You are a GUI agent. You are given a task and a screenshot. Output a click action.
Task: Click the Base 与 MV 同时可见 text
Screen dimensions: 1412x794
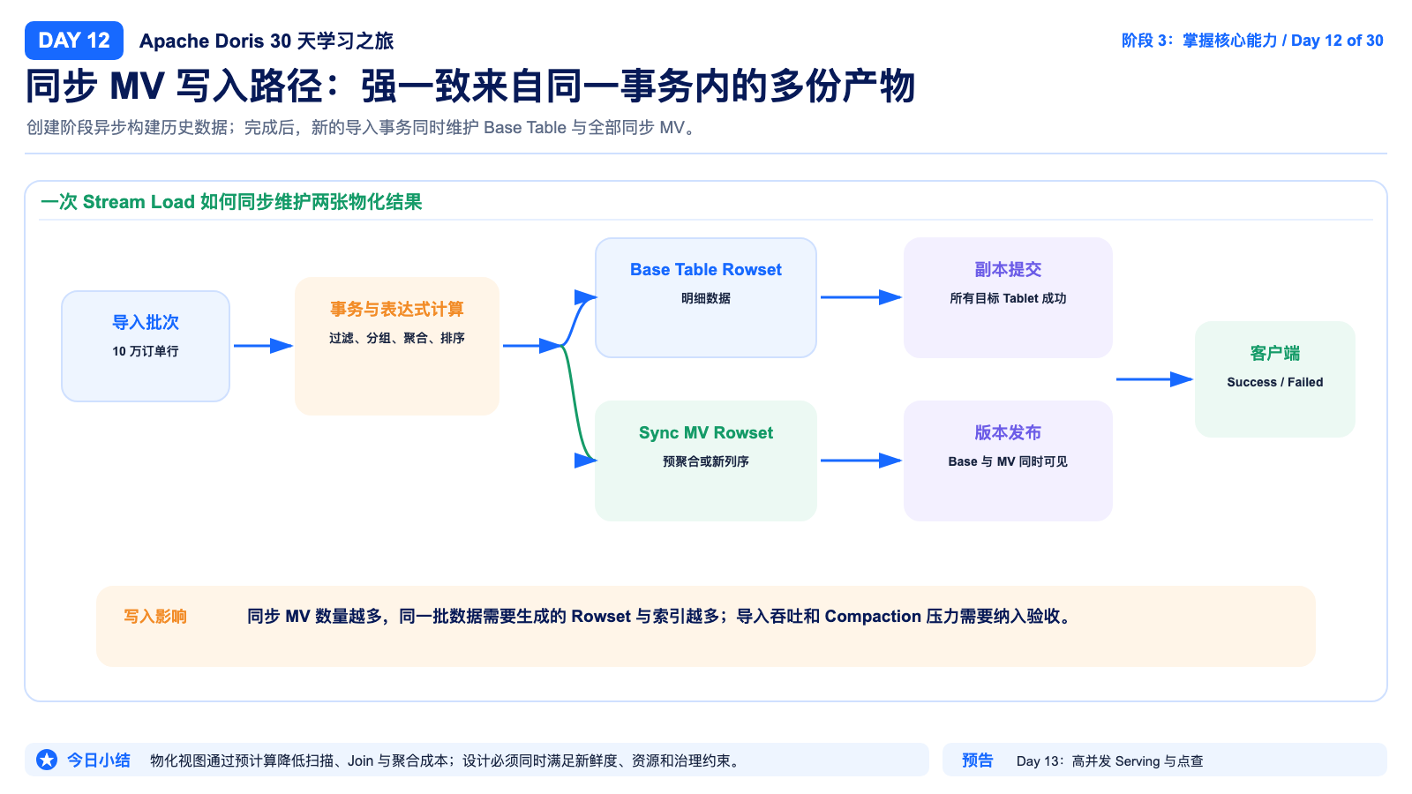(x=1008, y=461)
